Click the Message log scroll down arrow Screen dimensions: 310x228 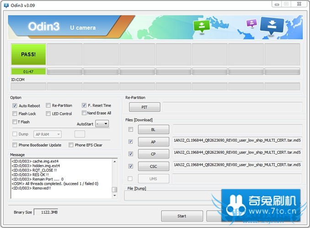115,196
